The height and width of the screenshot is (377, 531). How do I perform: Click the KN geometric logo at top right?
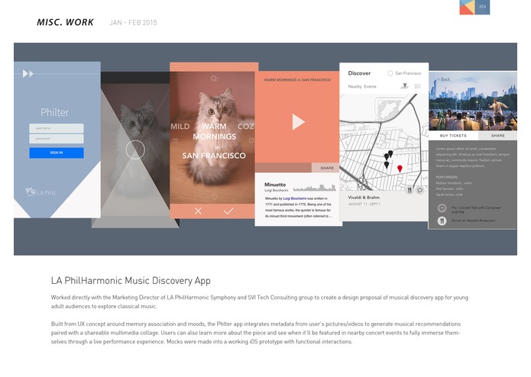pyautogui.click(x=474, y=7)
